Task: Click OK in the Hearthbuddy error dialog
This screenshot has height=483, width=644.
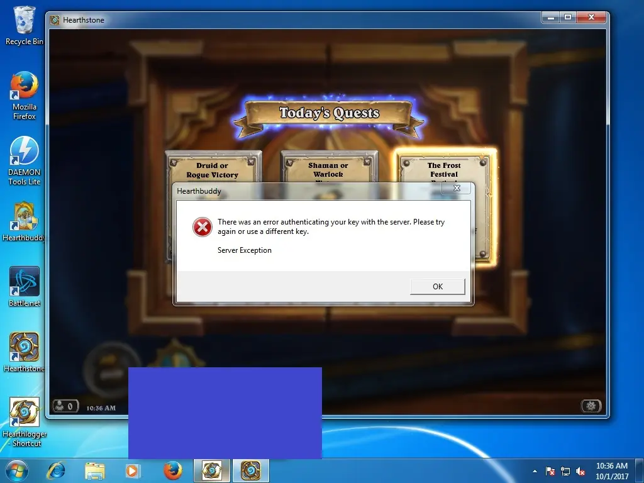Action: (438, 287)
